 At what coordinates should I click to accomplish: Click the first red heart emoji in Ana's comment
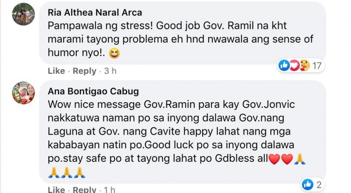[x=274, y=159]
